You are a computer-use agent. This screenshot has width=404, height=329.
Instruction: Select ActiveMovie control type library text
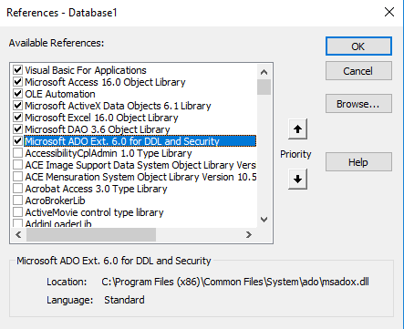(x=94, y=212)
